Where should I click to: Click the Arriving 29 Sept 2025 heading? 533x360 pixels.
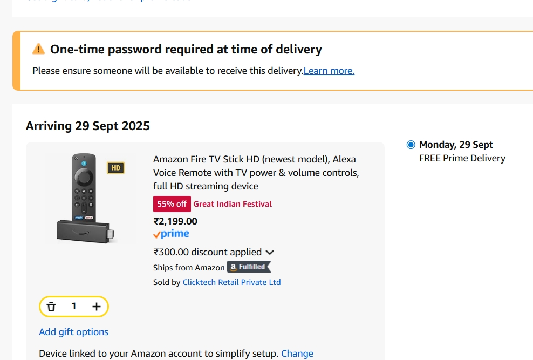[x=88, y=125]
